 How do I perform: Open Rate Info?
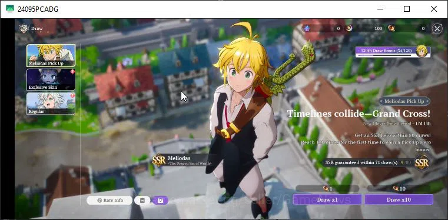pos(109,201)
